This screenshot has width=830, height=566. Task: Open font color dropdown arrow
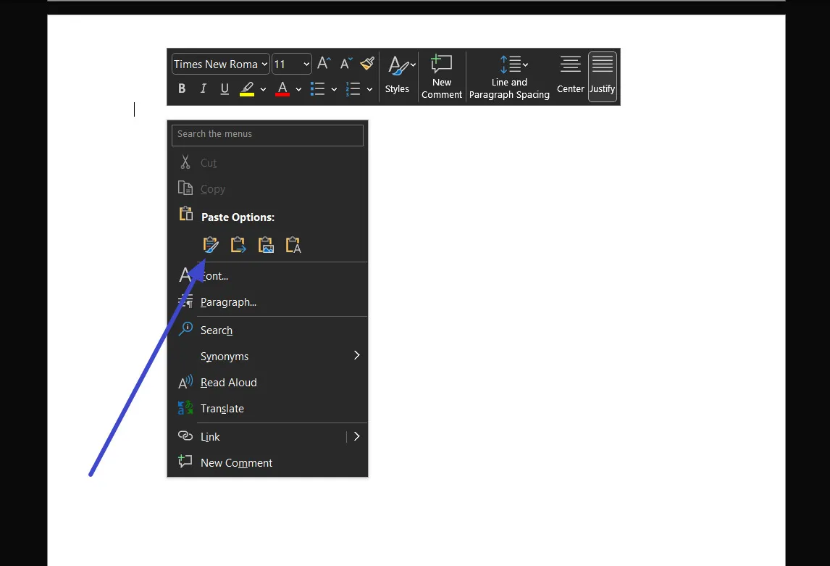(298, 89)
